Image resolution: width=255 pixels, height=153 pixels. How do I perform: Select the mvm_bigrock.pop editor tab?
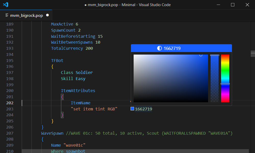[26, 15]
